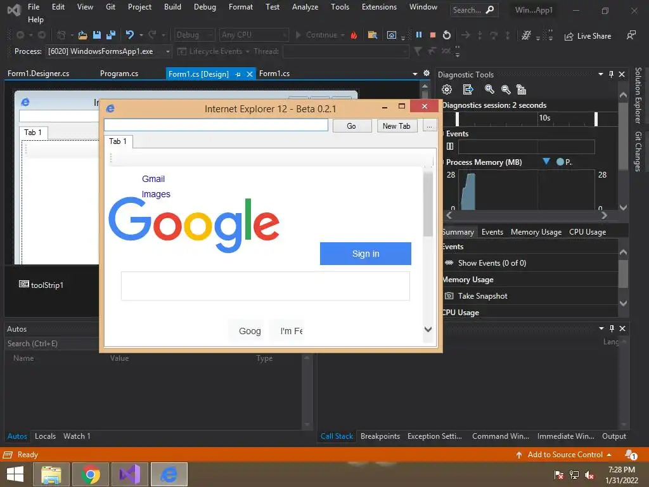Click the Hot Reload flame icon
The image size is (649, 487).
point(354,36)
